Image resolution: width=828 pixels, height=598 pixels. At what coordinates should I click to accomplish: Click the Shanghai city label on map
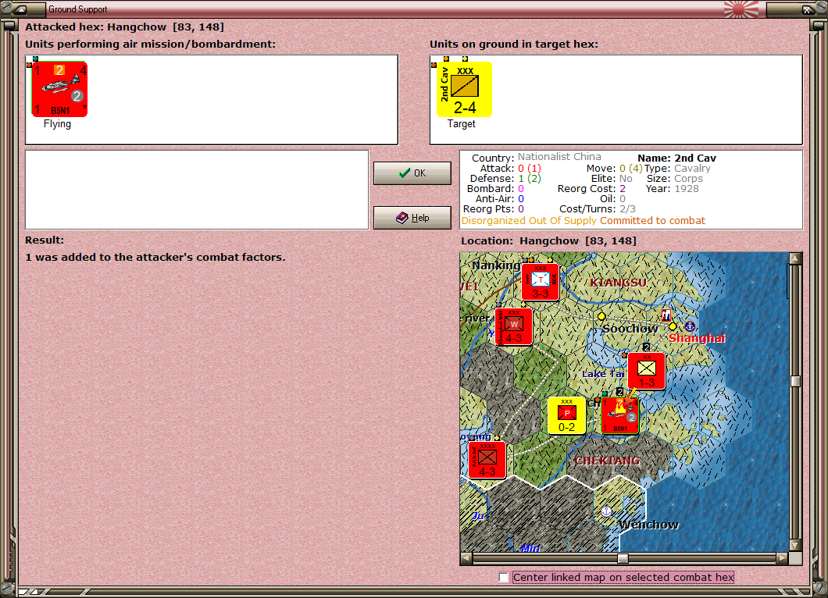click(697, 338)
